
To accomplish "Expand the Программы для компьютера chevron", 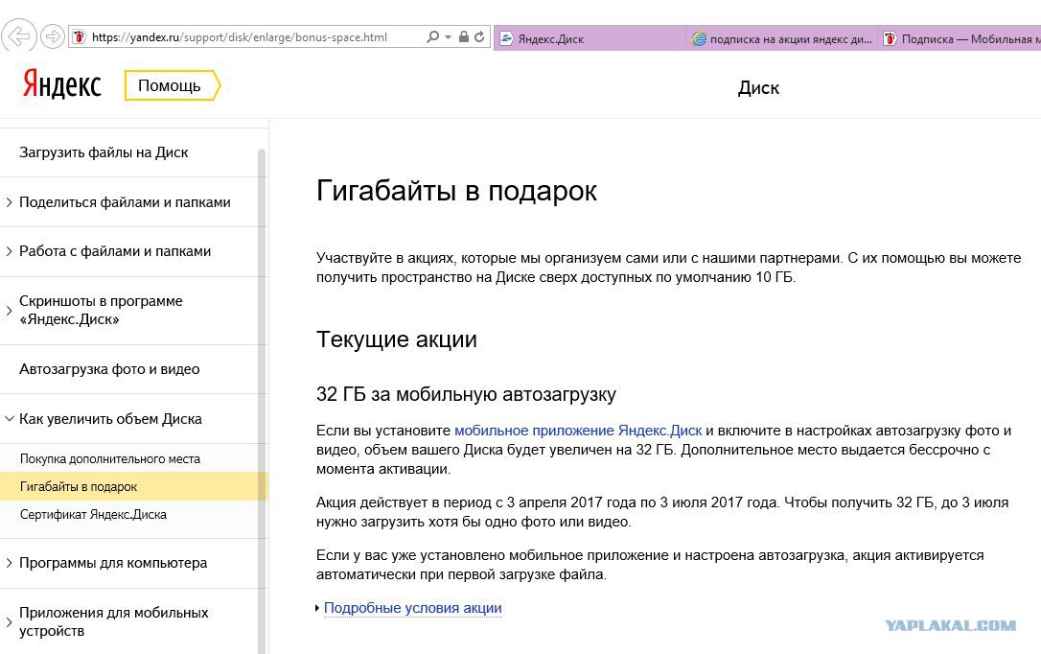I will [9, 562].
